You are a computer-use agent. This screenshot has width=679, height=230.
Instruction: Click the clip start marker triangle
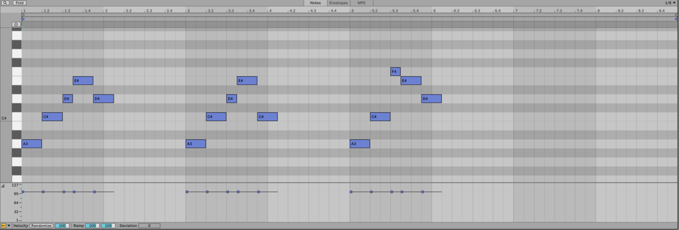coord(23,15)
